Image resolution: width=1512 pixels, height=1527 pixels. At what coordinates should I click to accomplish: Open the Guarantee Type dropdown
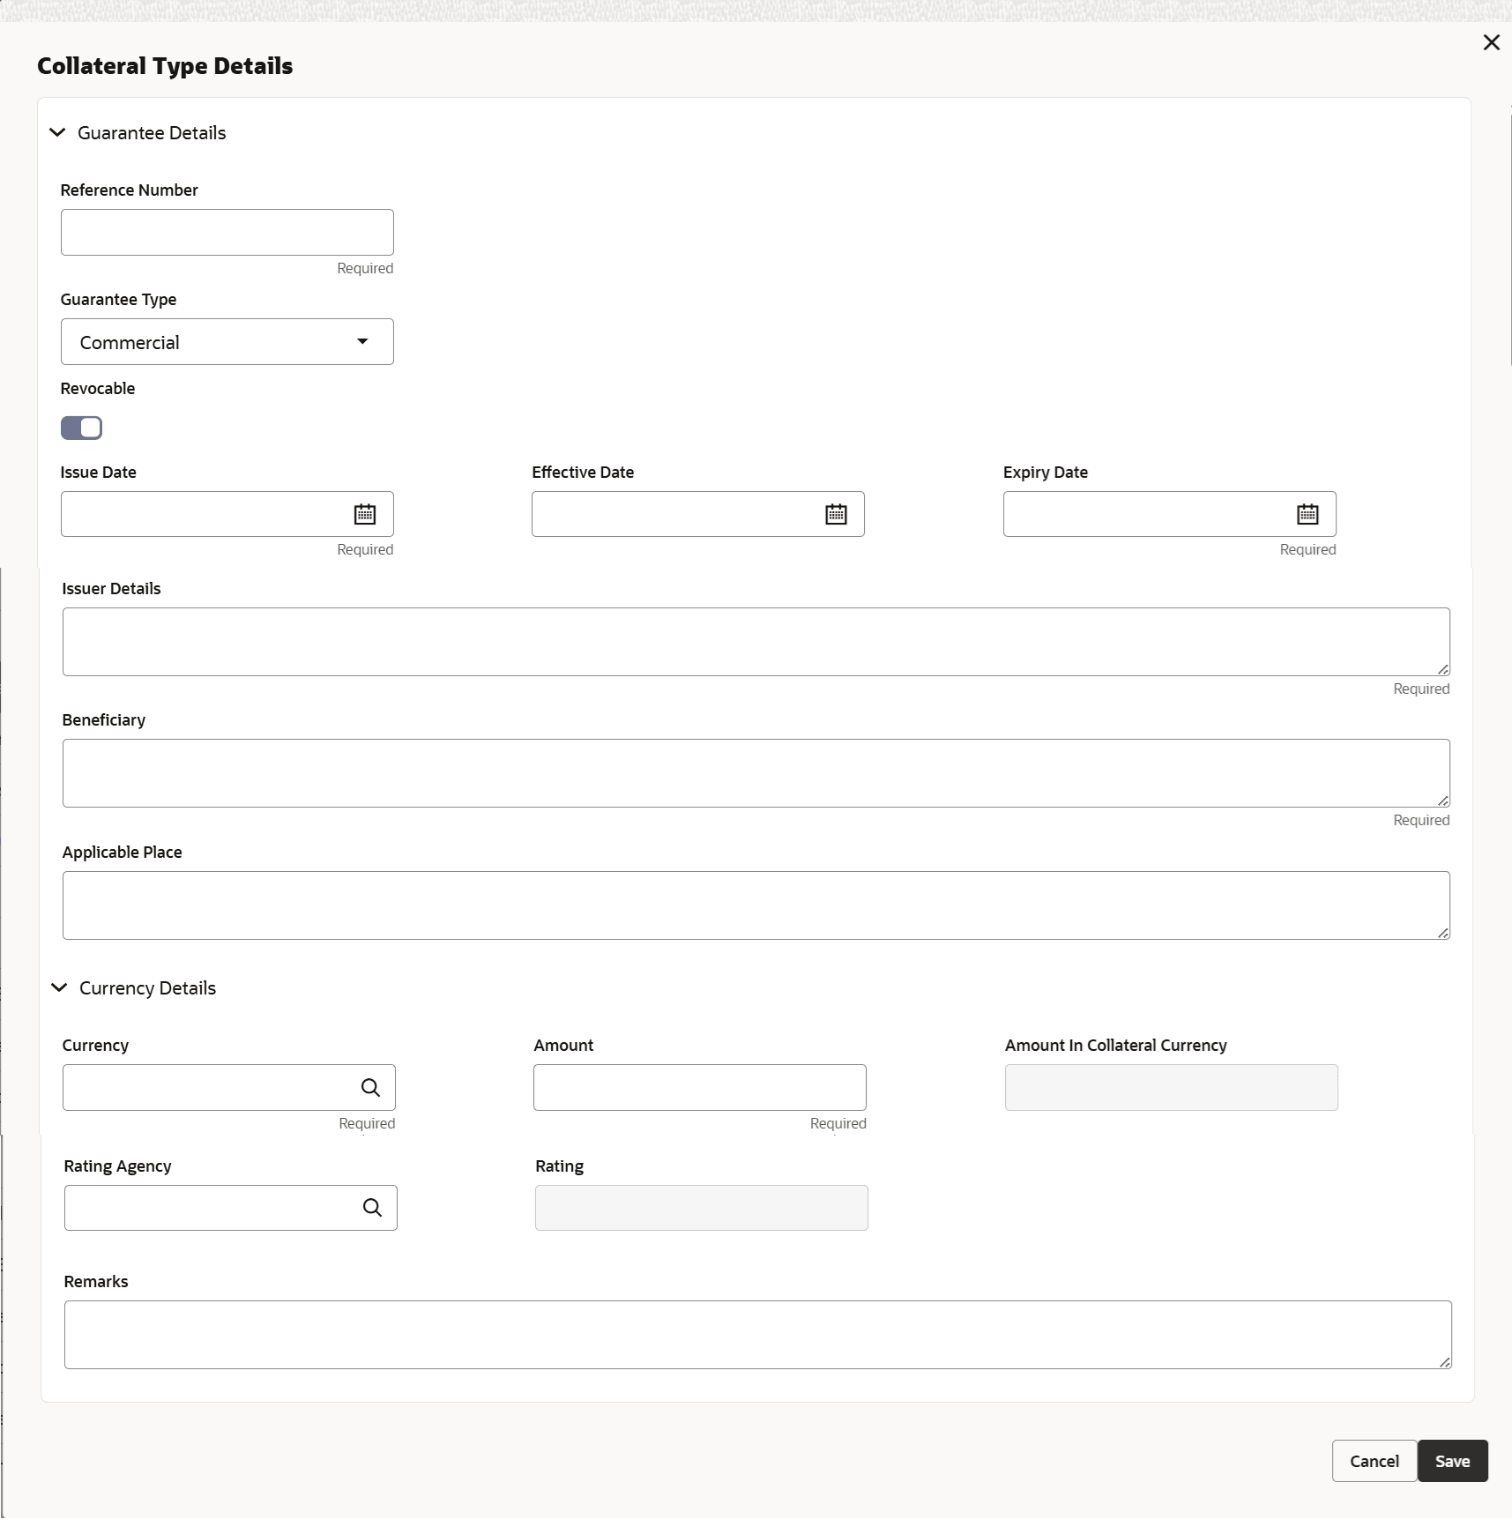point(227,342)
